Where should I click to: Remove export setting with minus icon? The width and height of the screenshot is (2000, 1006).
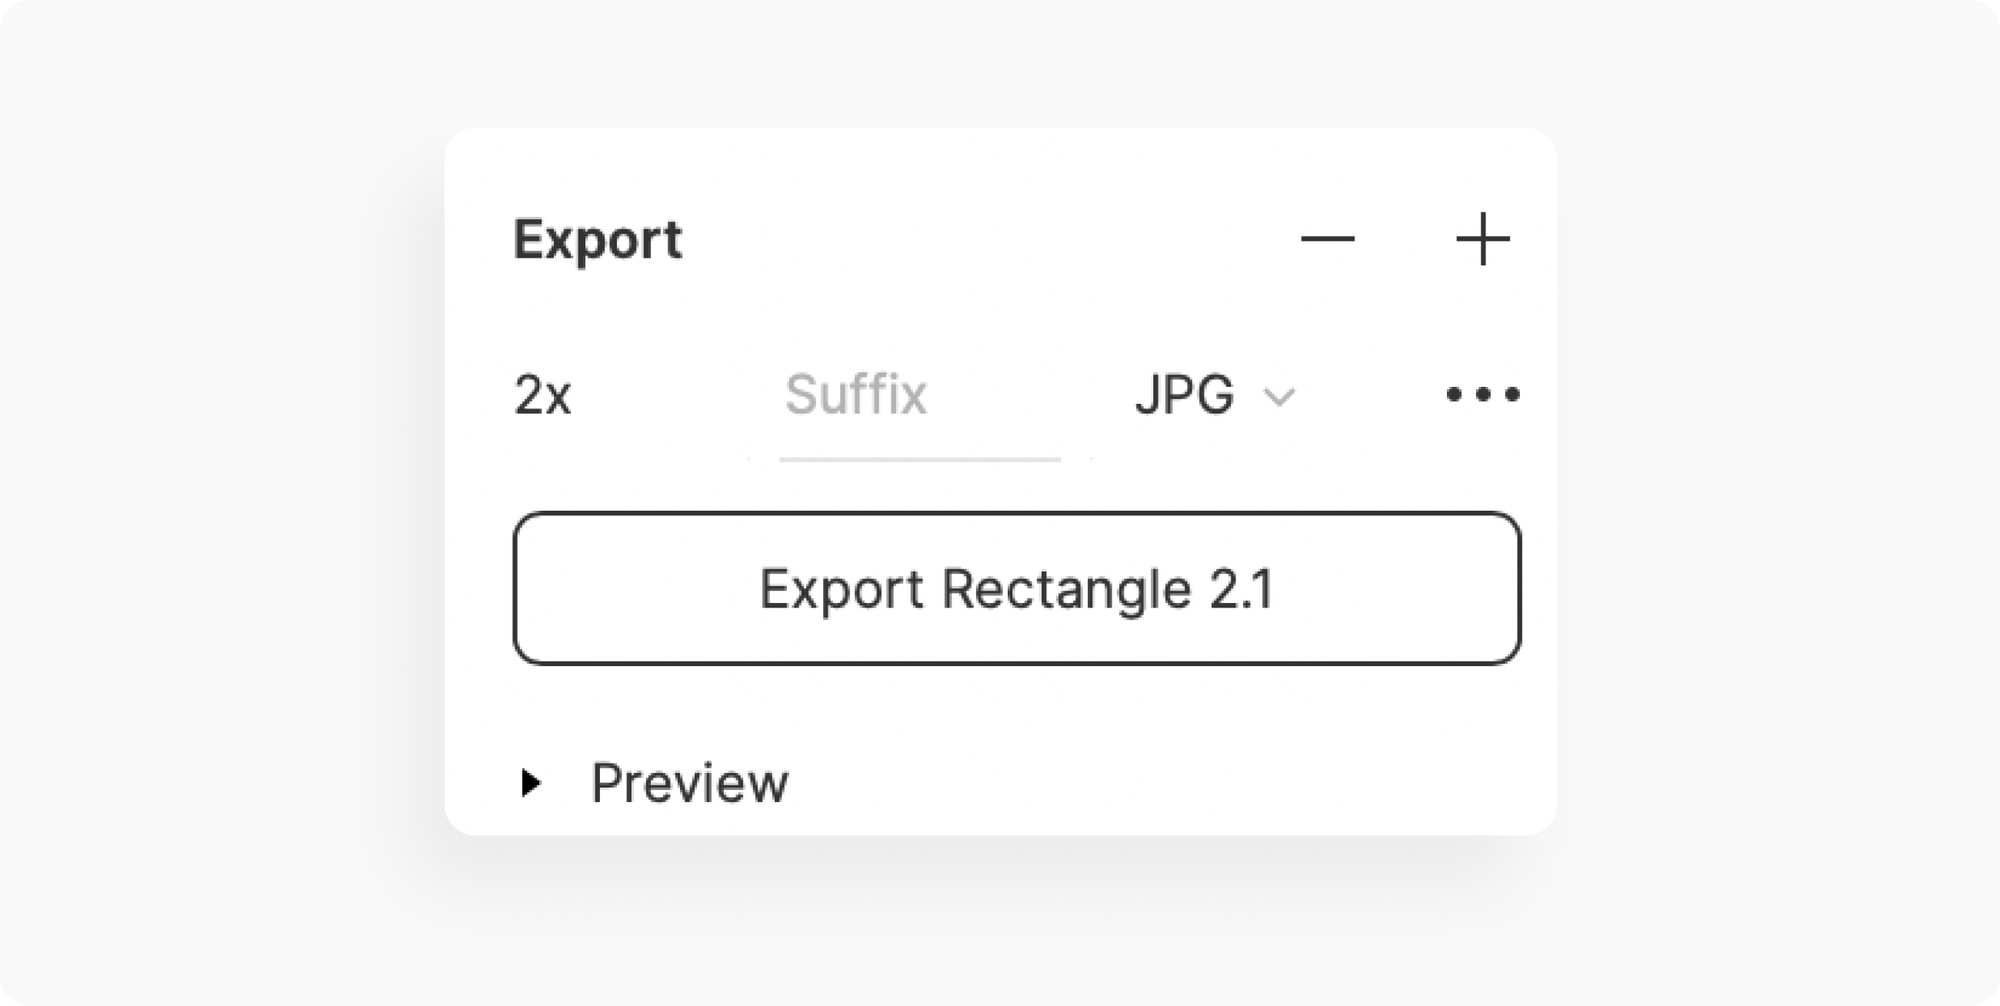point(1328,239)
